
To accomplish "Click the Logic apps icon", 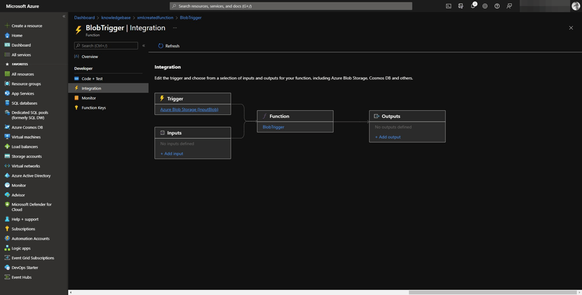I will 7,248.
